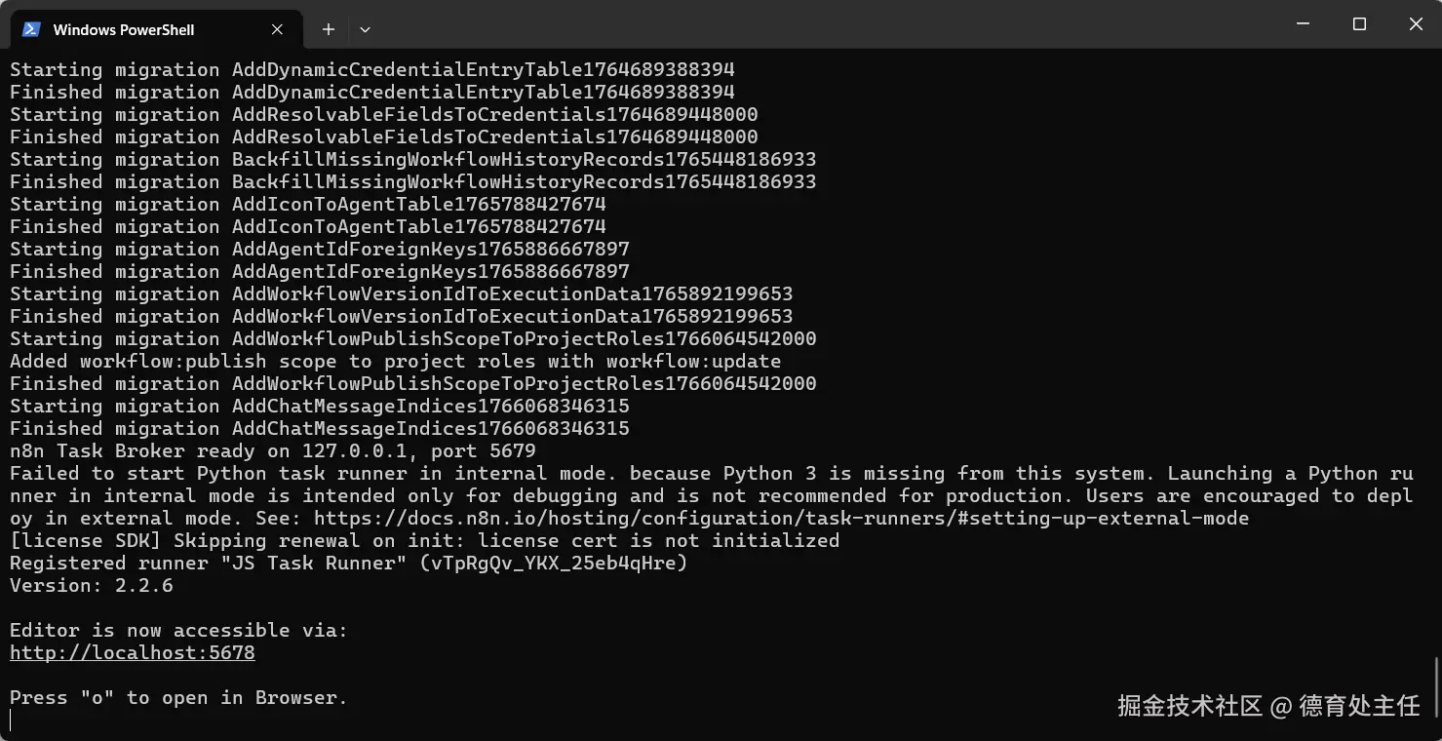This screenshot has width=1442, height=741.
Task: Click the 'Press "o" to open in Browser' line
Action: point(178,697)
